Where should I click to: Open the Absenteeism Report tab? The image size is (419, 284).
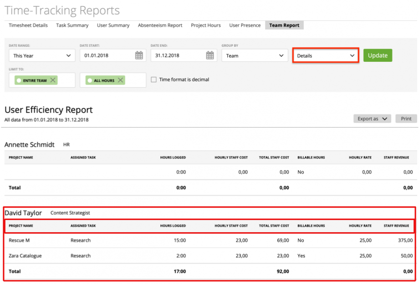tap(160, 25)
